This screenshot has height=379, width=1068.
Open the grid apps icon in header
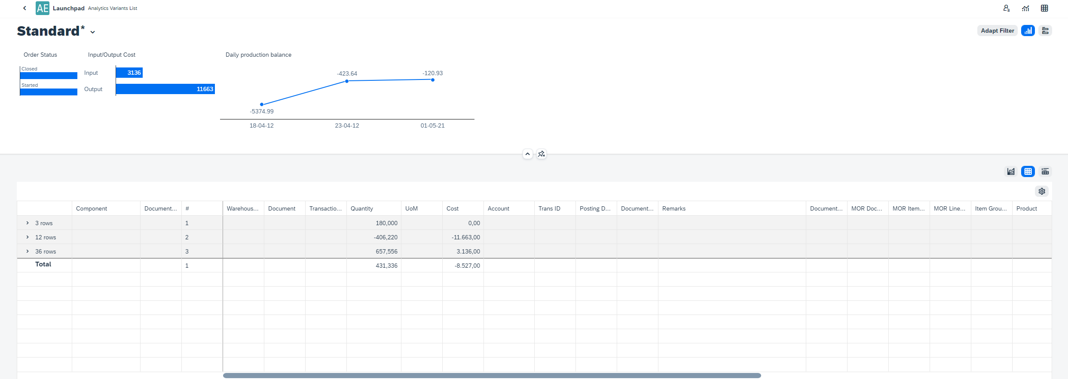pos(1044,8)
